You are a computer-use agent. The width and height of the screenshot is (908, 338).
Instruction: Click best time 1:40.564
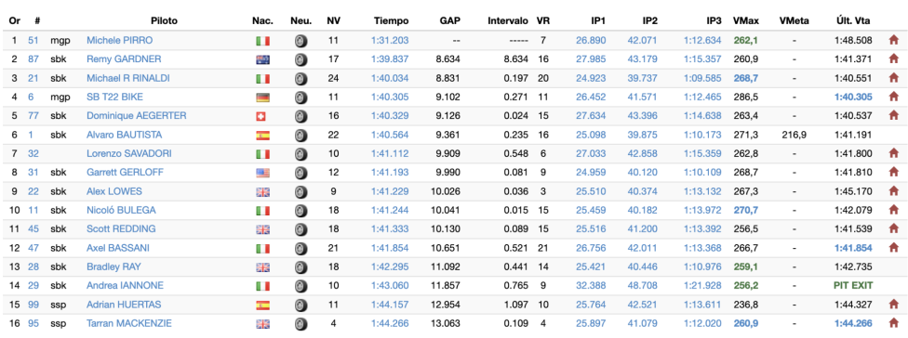coord(390,135)
